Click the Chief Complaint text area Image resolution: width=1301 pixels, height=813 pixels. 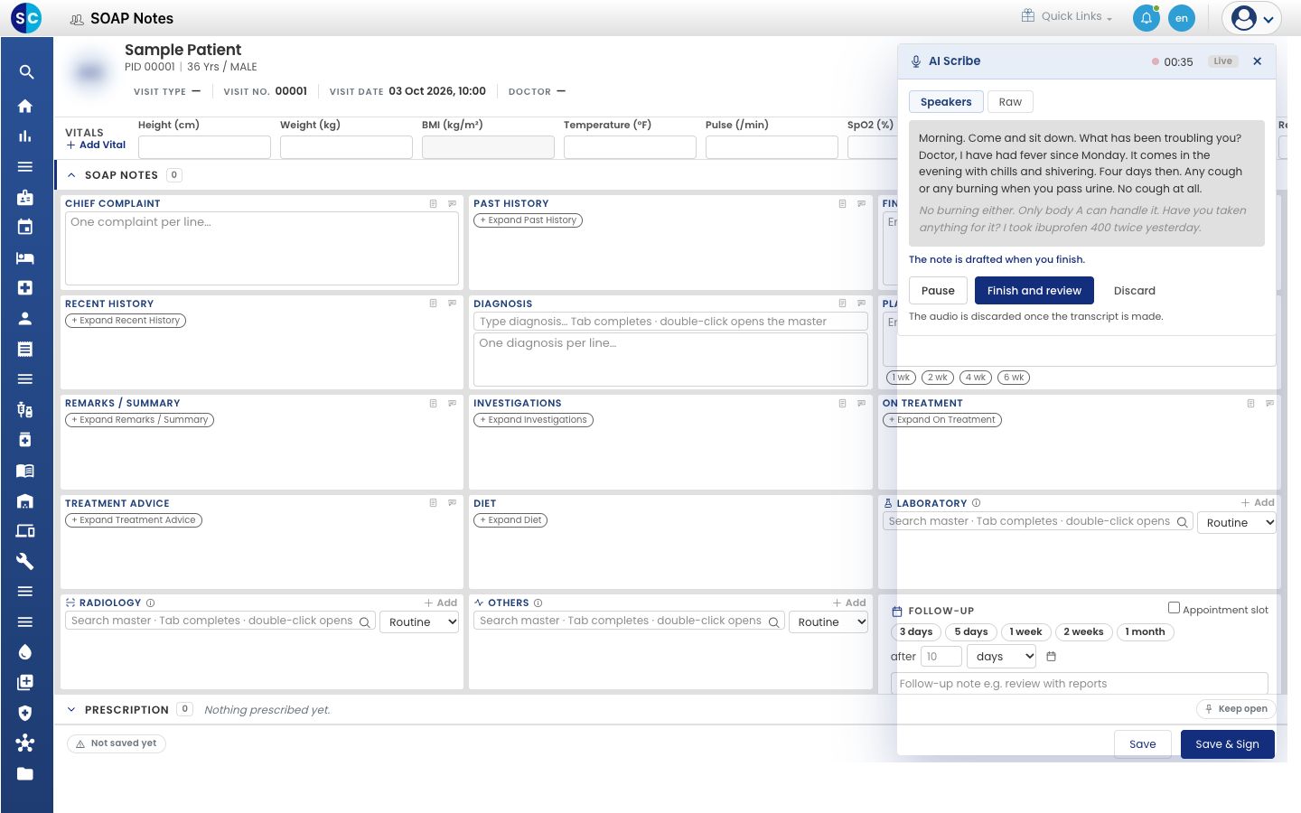click(261, 248)
